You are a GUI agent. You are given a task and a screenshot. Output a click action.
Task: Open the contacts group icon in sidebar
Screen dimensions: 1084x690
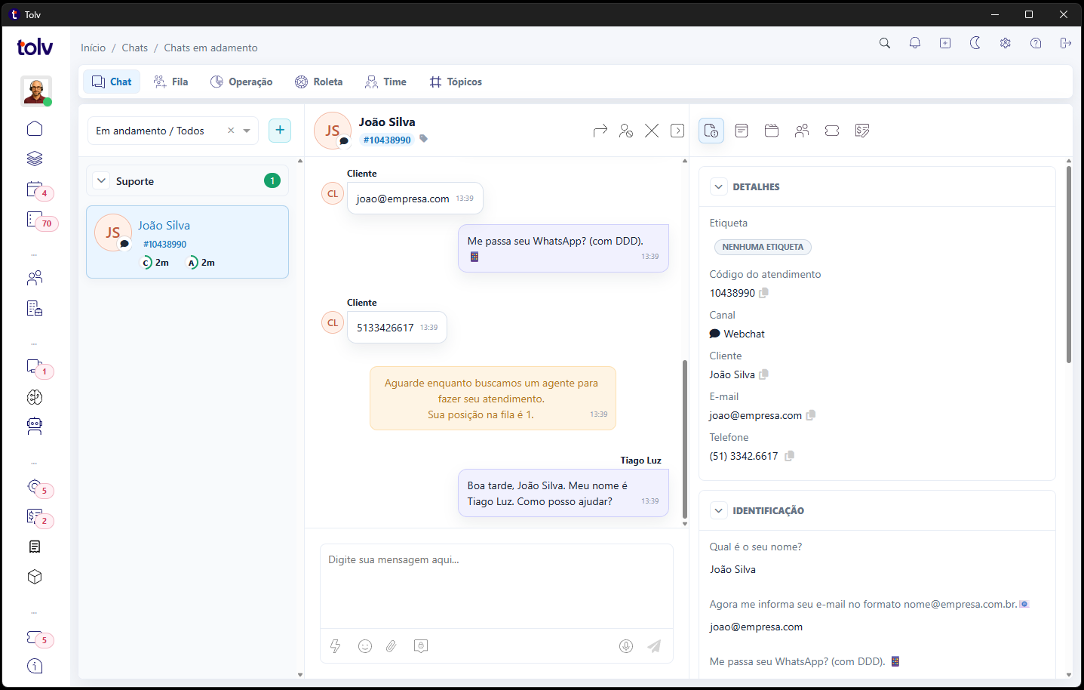pyautogui.click(x=35, y=278)
